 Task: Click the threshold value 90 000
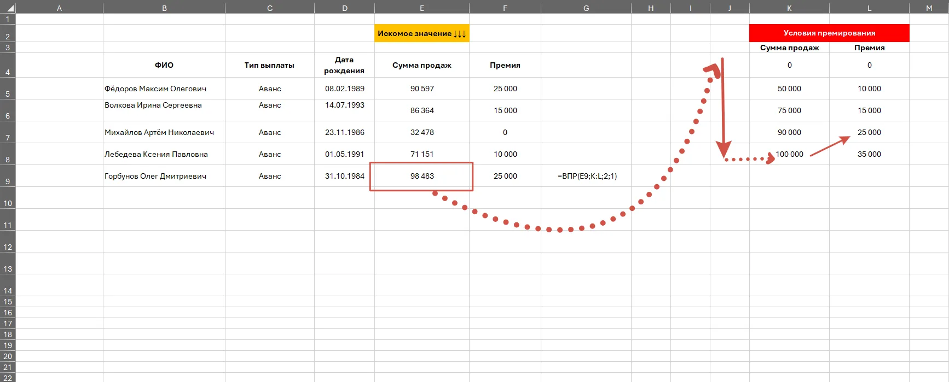[x=789, y=132]
